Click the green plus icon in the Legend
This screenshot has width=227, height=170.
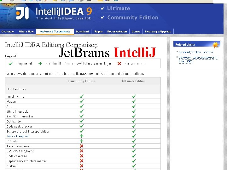coord(40,63)
